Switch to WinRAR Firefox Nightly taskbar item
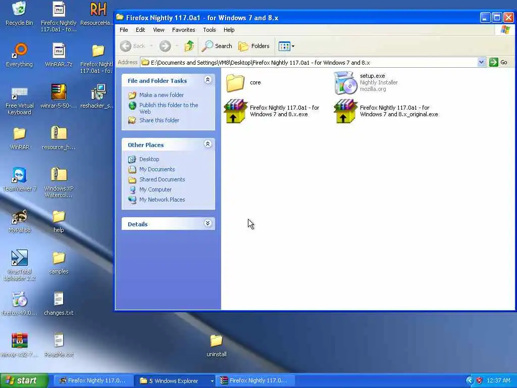The height and width of the screenshot is (388, 517). coord(255,381)
